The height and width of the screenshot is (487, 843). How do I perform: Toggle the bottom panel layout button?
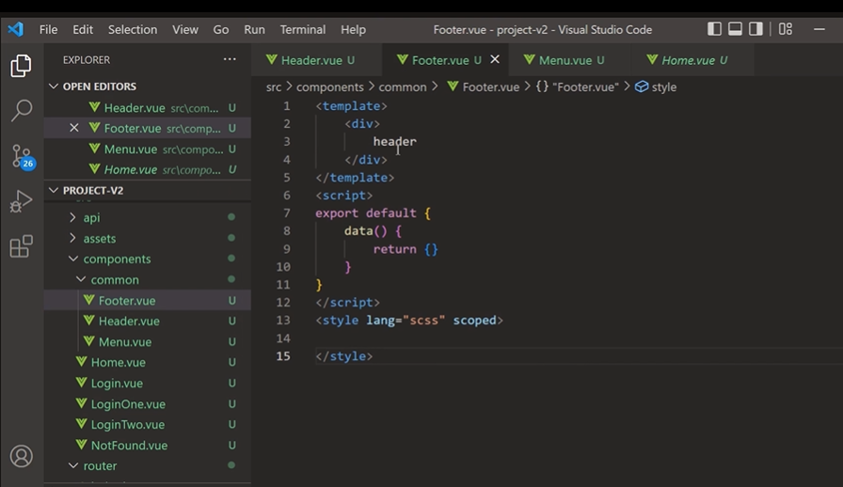[x=736, y=29]
